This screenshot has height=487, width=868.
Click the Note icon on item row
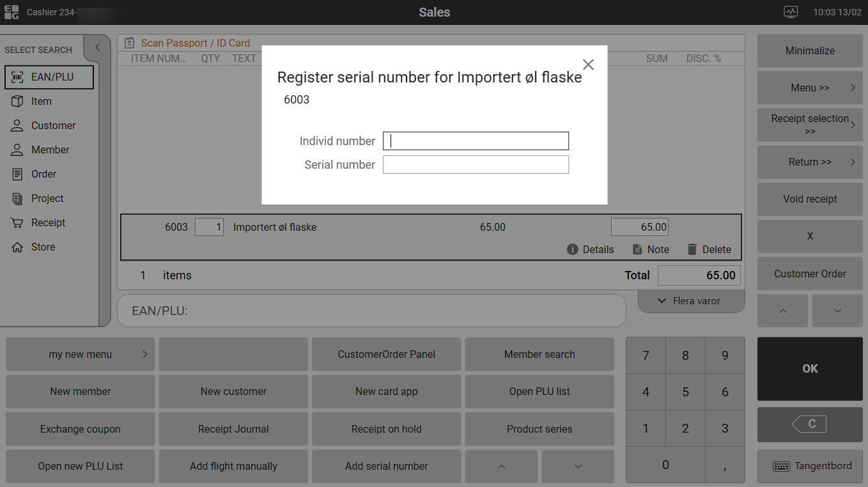(637, 249)
